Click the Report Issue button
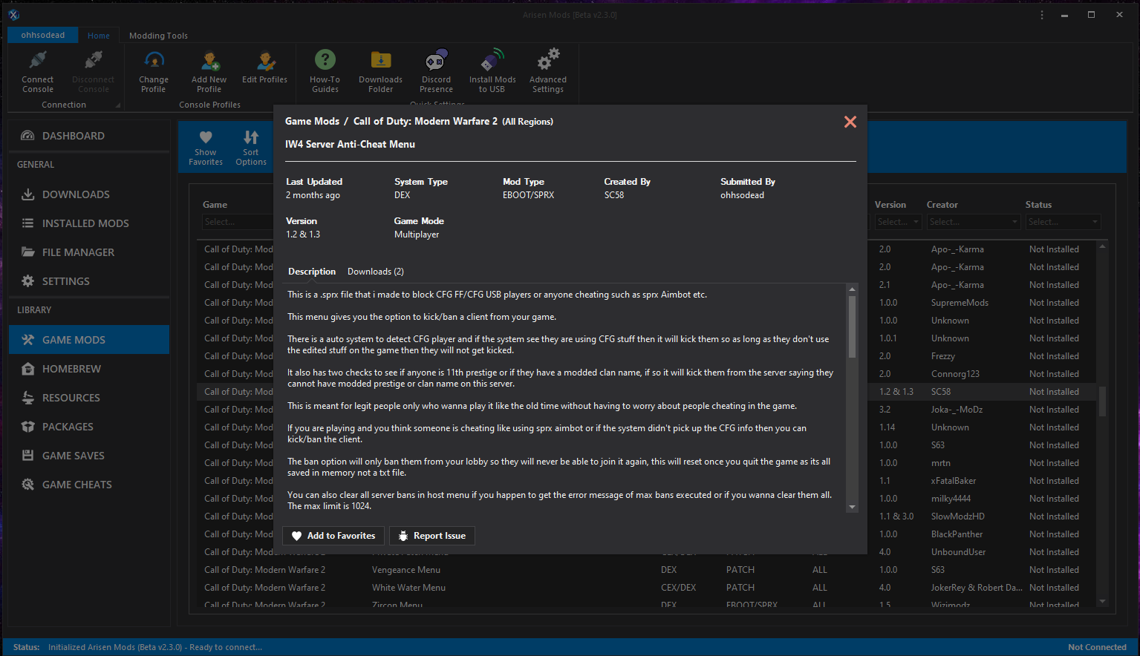1140x656 pixels. click(432, 536)
